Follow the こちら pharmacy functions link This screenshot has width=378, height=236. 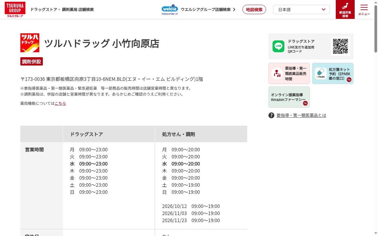pos(60,103)
